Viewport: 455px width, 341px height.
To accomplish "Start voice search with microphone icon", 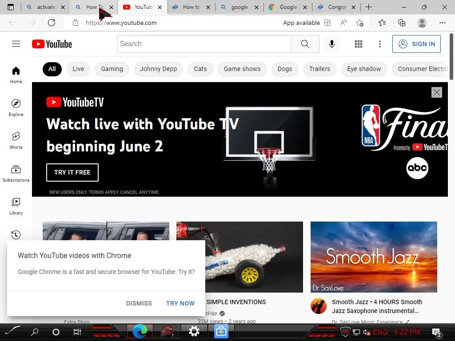I will click(331, 44).
